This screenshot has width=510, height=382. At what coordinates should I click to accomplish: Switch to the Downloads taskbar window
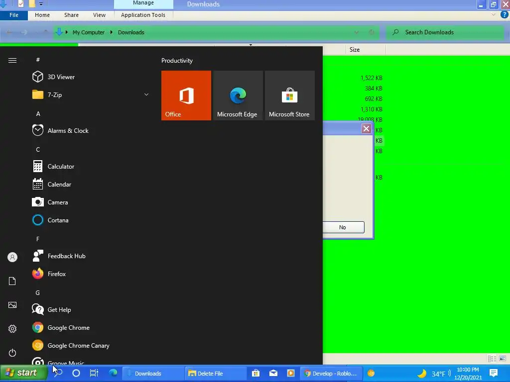(x=153, y=373)
